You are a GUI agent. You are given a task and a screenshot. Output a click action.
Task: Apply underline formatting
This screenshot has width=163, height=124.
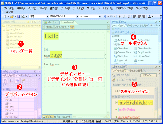[x=129, y=17]
